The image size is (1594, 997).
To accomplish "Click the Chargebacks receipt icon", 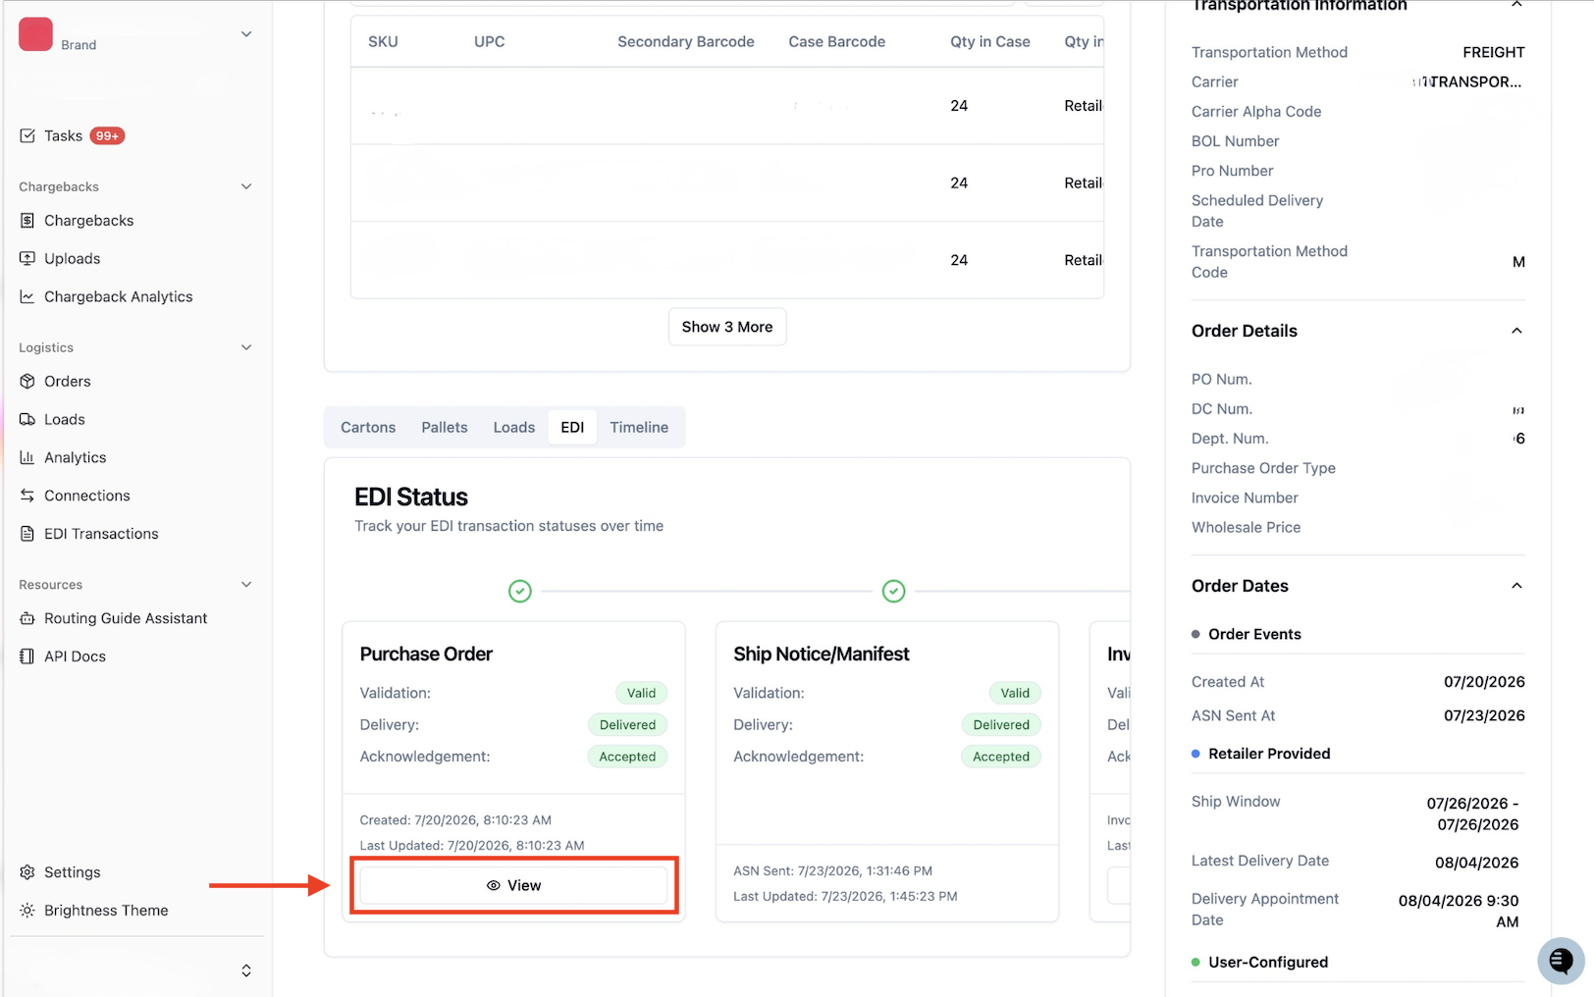I will [x=27, y=221].
